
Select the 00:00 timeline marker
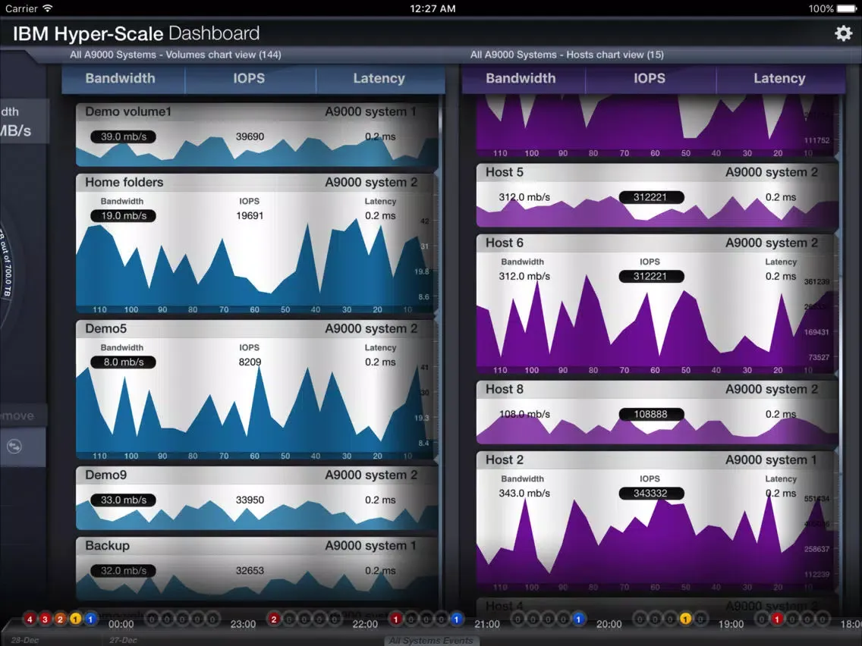pos(121,624)
